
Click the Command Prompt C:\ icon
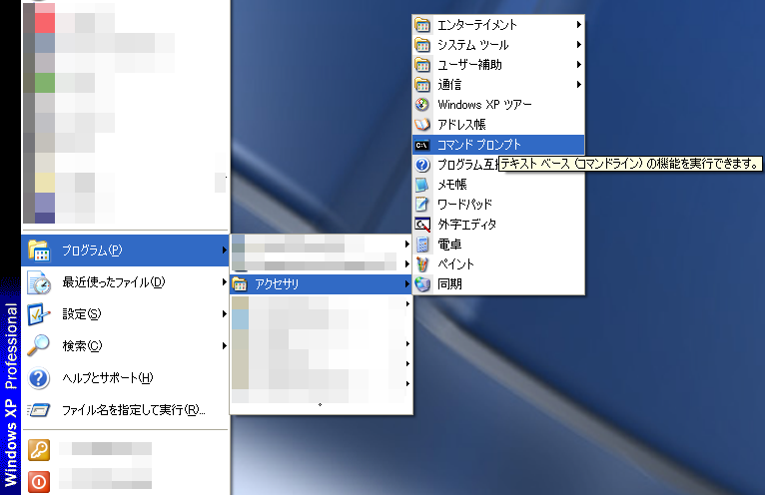[422, 145]
